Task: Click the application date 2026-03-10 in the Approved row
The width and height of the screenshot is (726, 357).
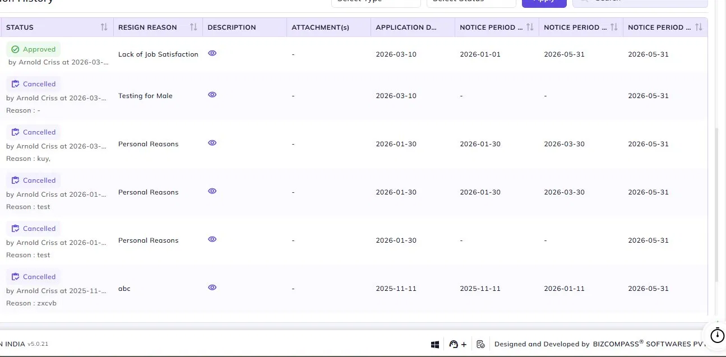Action: tap(396, 54)
